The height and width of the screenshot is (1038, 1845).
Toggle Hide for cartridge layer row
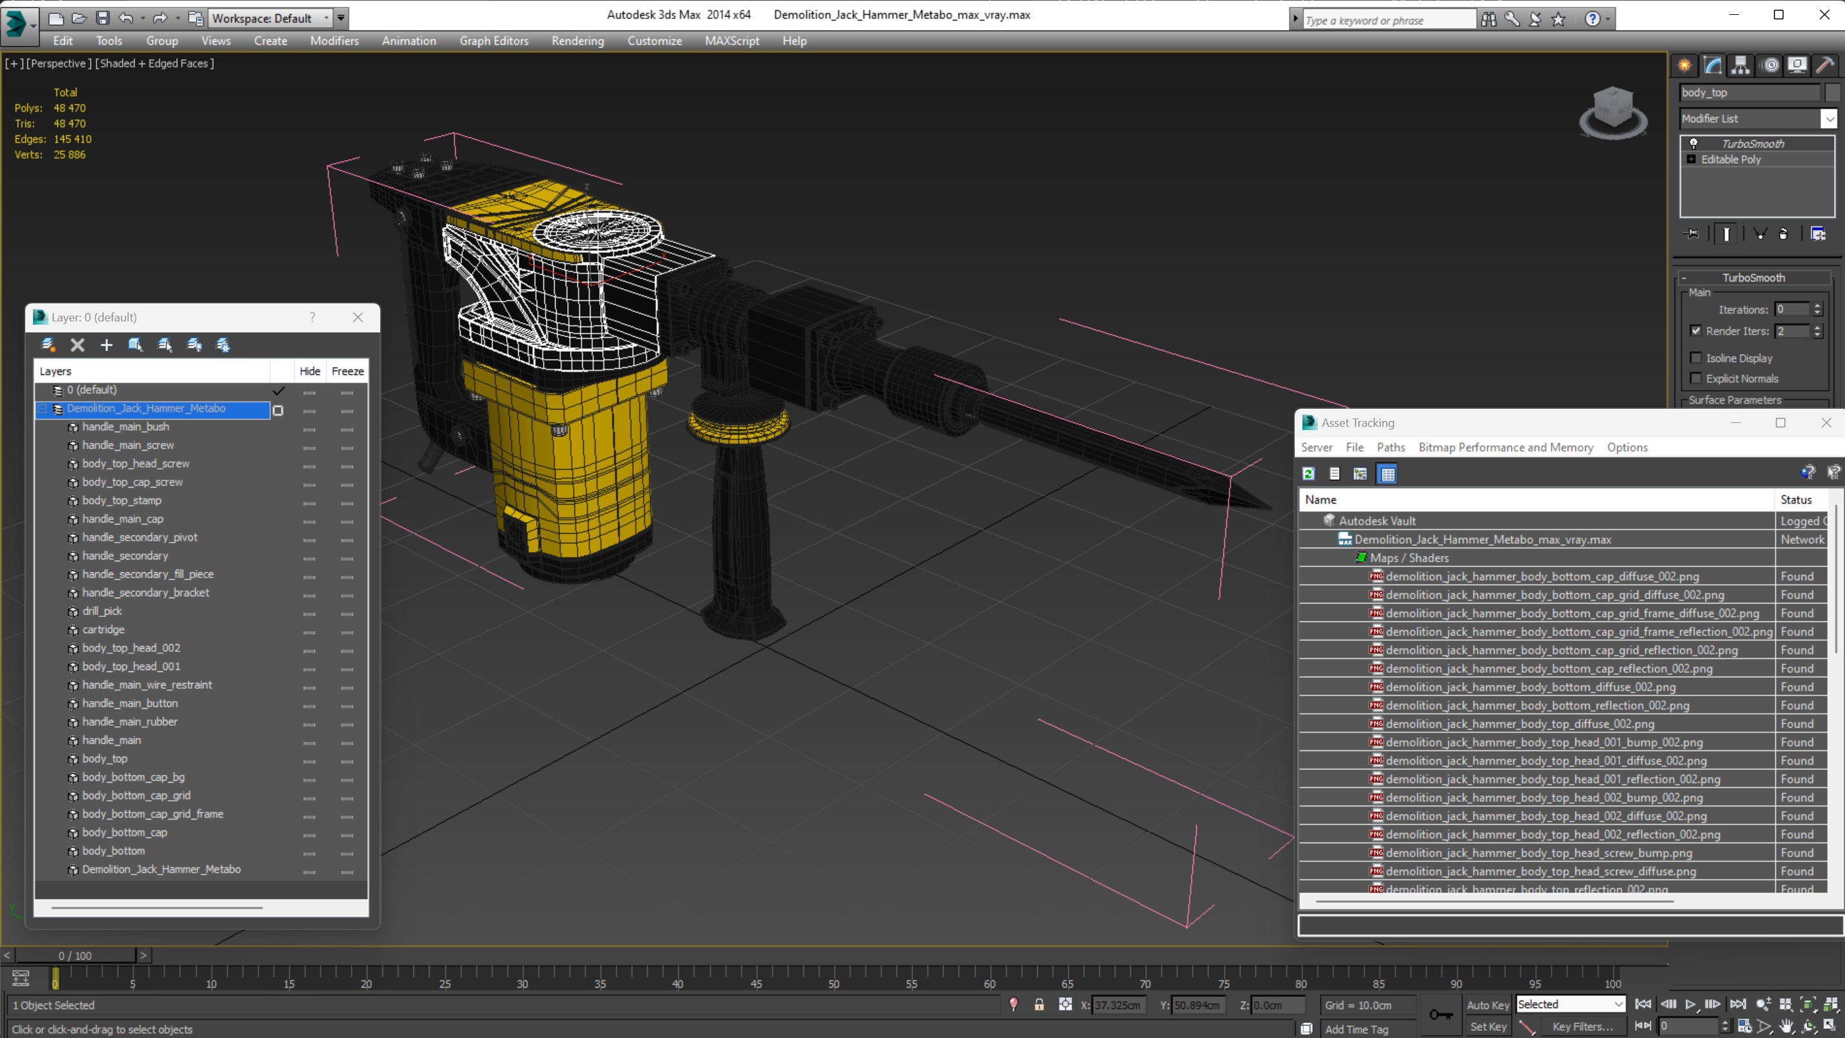[x=309, y=633]
